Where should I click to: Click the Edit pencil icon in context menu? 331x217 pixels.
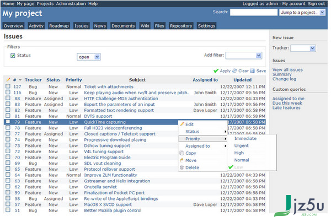coord(181,124)
